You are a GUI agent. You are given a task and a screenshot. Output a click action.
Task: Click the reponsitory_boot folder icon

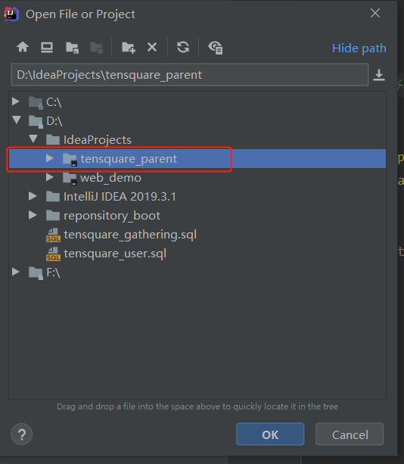(53, 215)
